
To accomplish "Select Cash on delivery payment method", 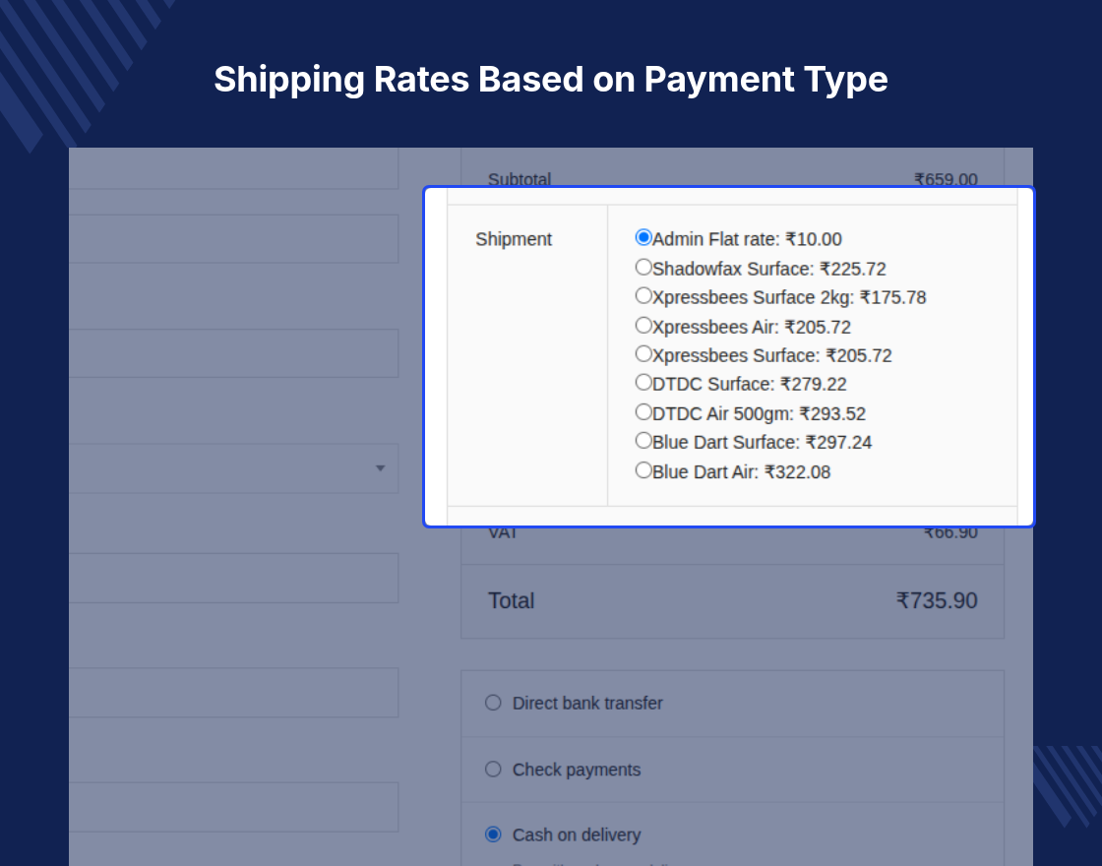I will click(493, 835).
